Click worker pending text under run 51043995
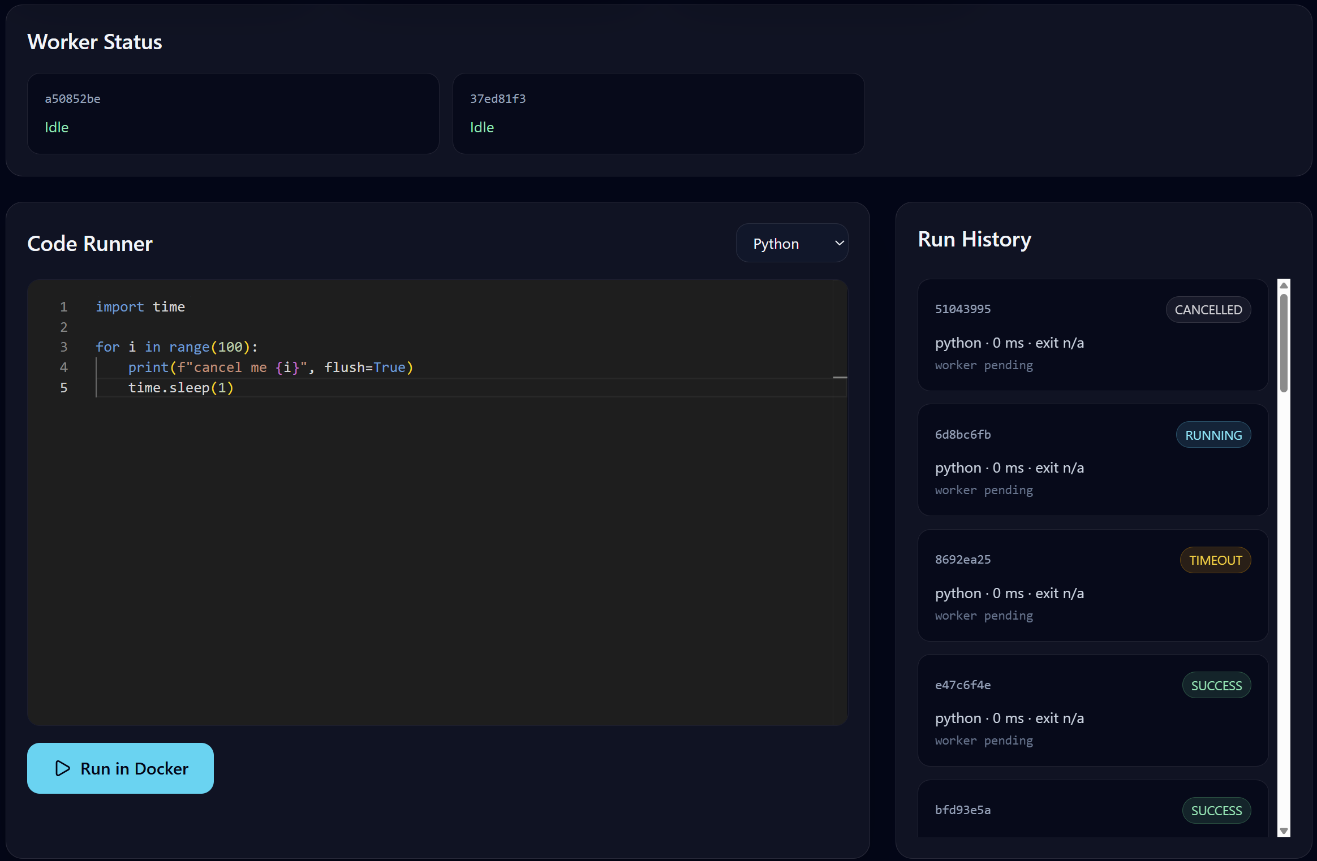This screenshot has width=1317, height=861. (x=984, y=365)
